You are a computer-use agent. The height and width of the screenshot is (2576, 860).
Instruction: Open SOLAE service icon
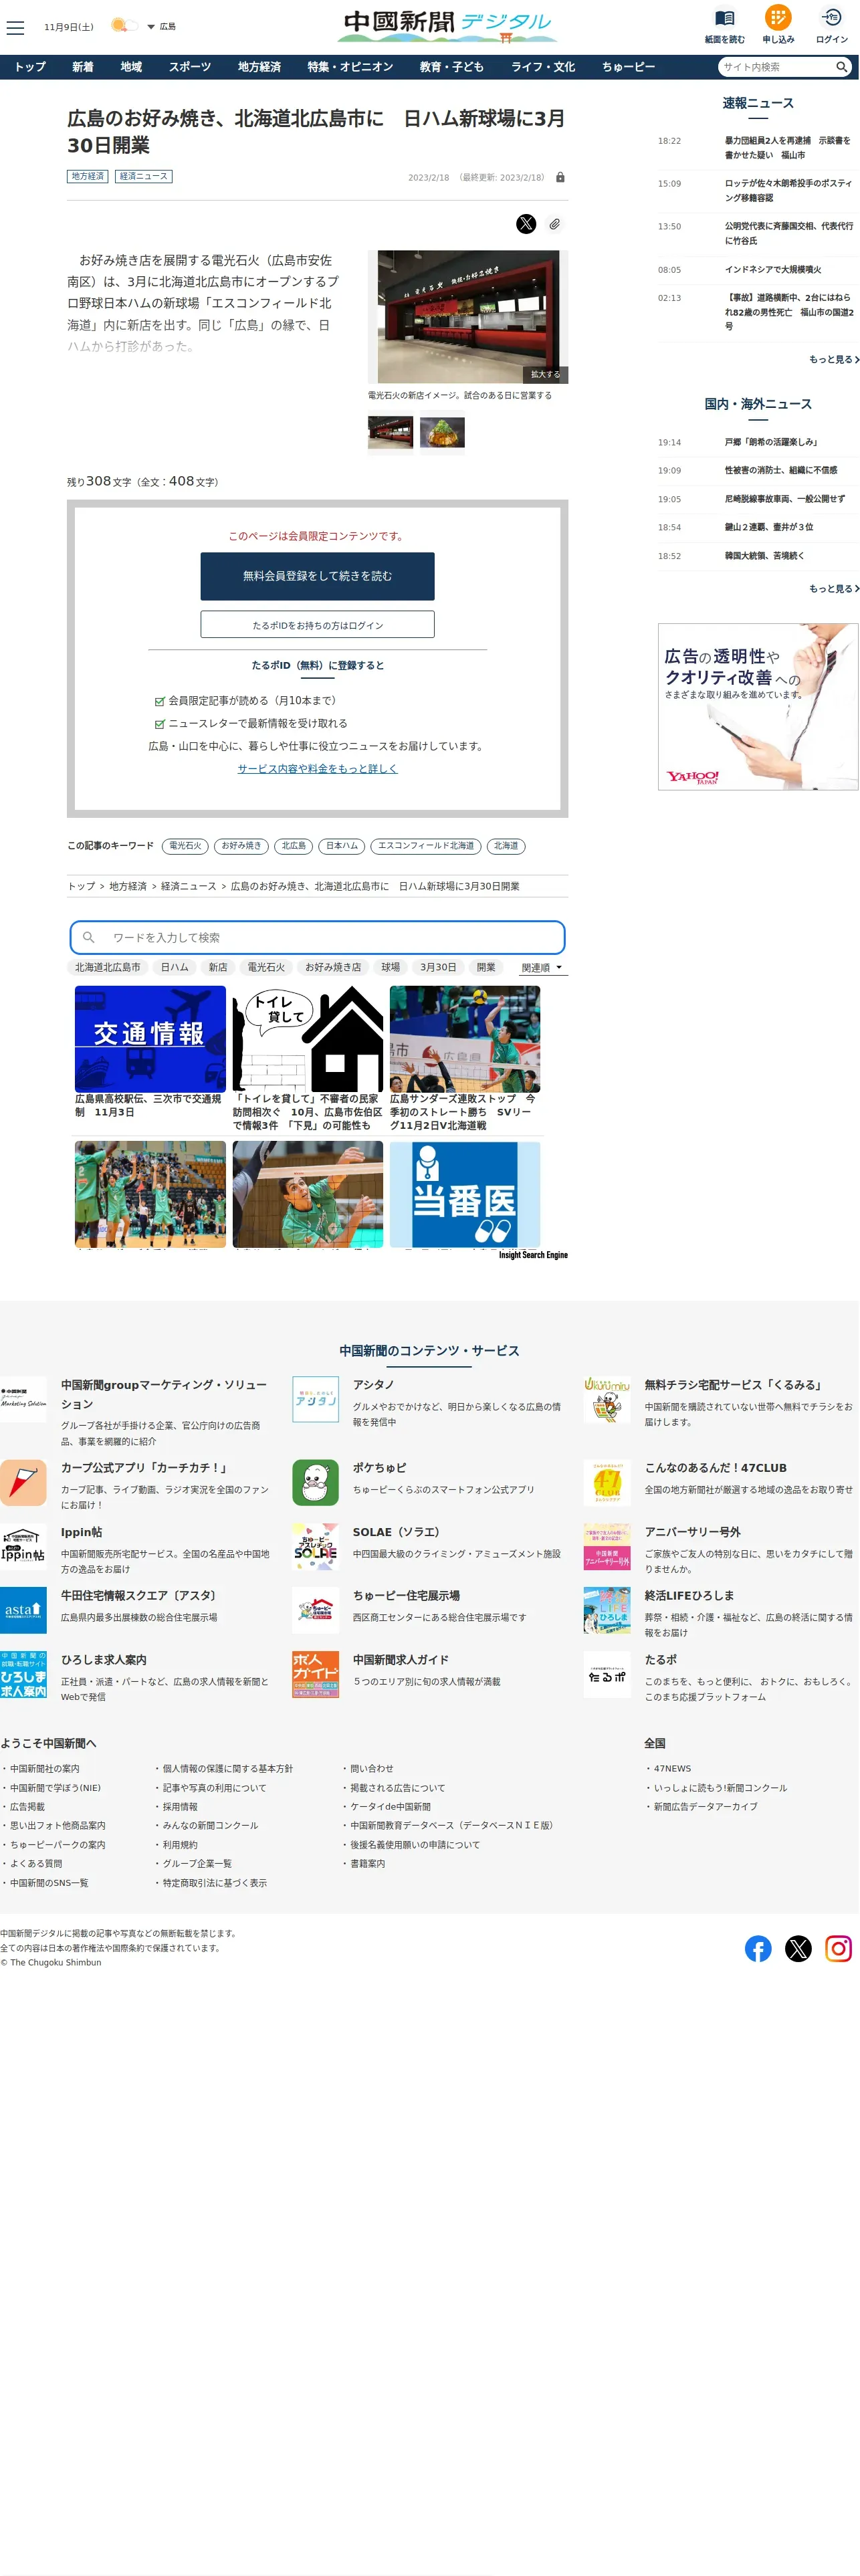[315, 1546]
